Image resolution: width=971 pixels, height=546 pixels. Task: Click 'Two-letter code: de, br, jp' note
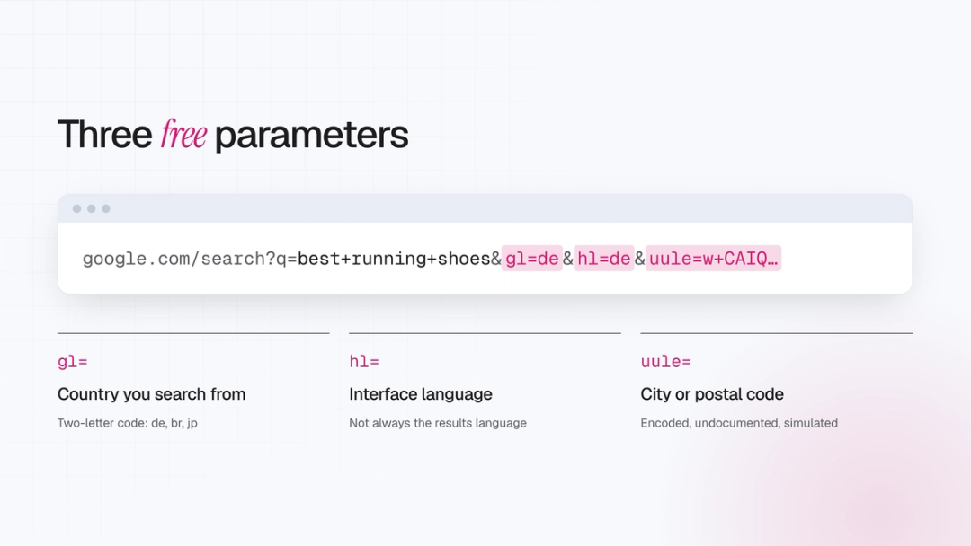point(128,423)
